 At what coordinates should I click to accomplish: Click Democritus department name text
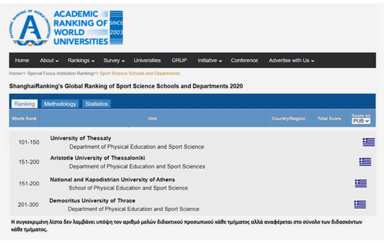134,209
